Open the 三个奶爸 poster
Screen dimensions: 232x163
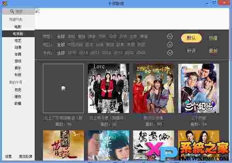199,88
